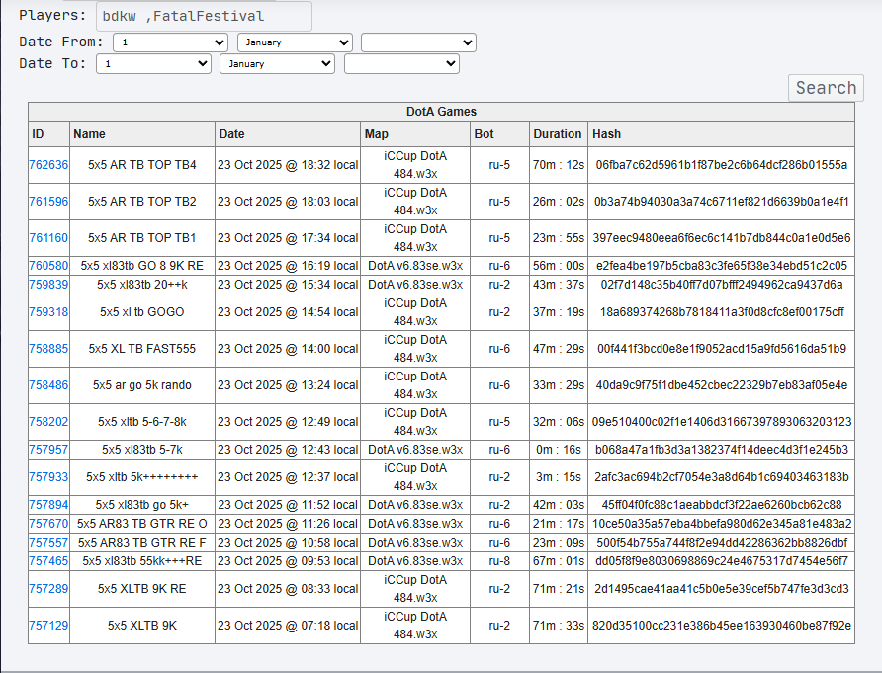This screenshot has height=673, width=882.
Task: Click hash starting 06fba7c62d5961b1
Action: (x=721, y=165)
